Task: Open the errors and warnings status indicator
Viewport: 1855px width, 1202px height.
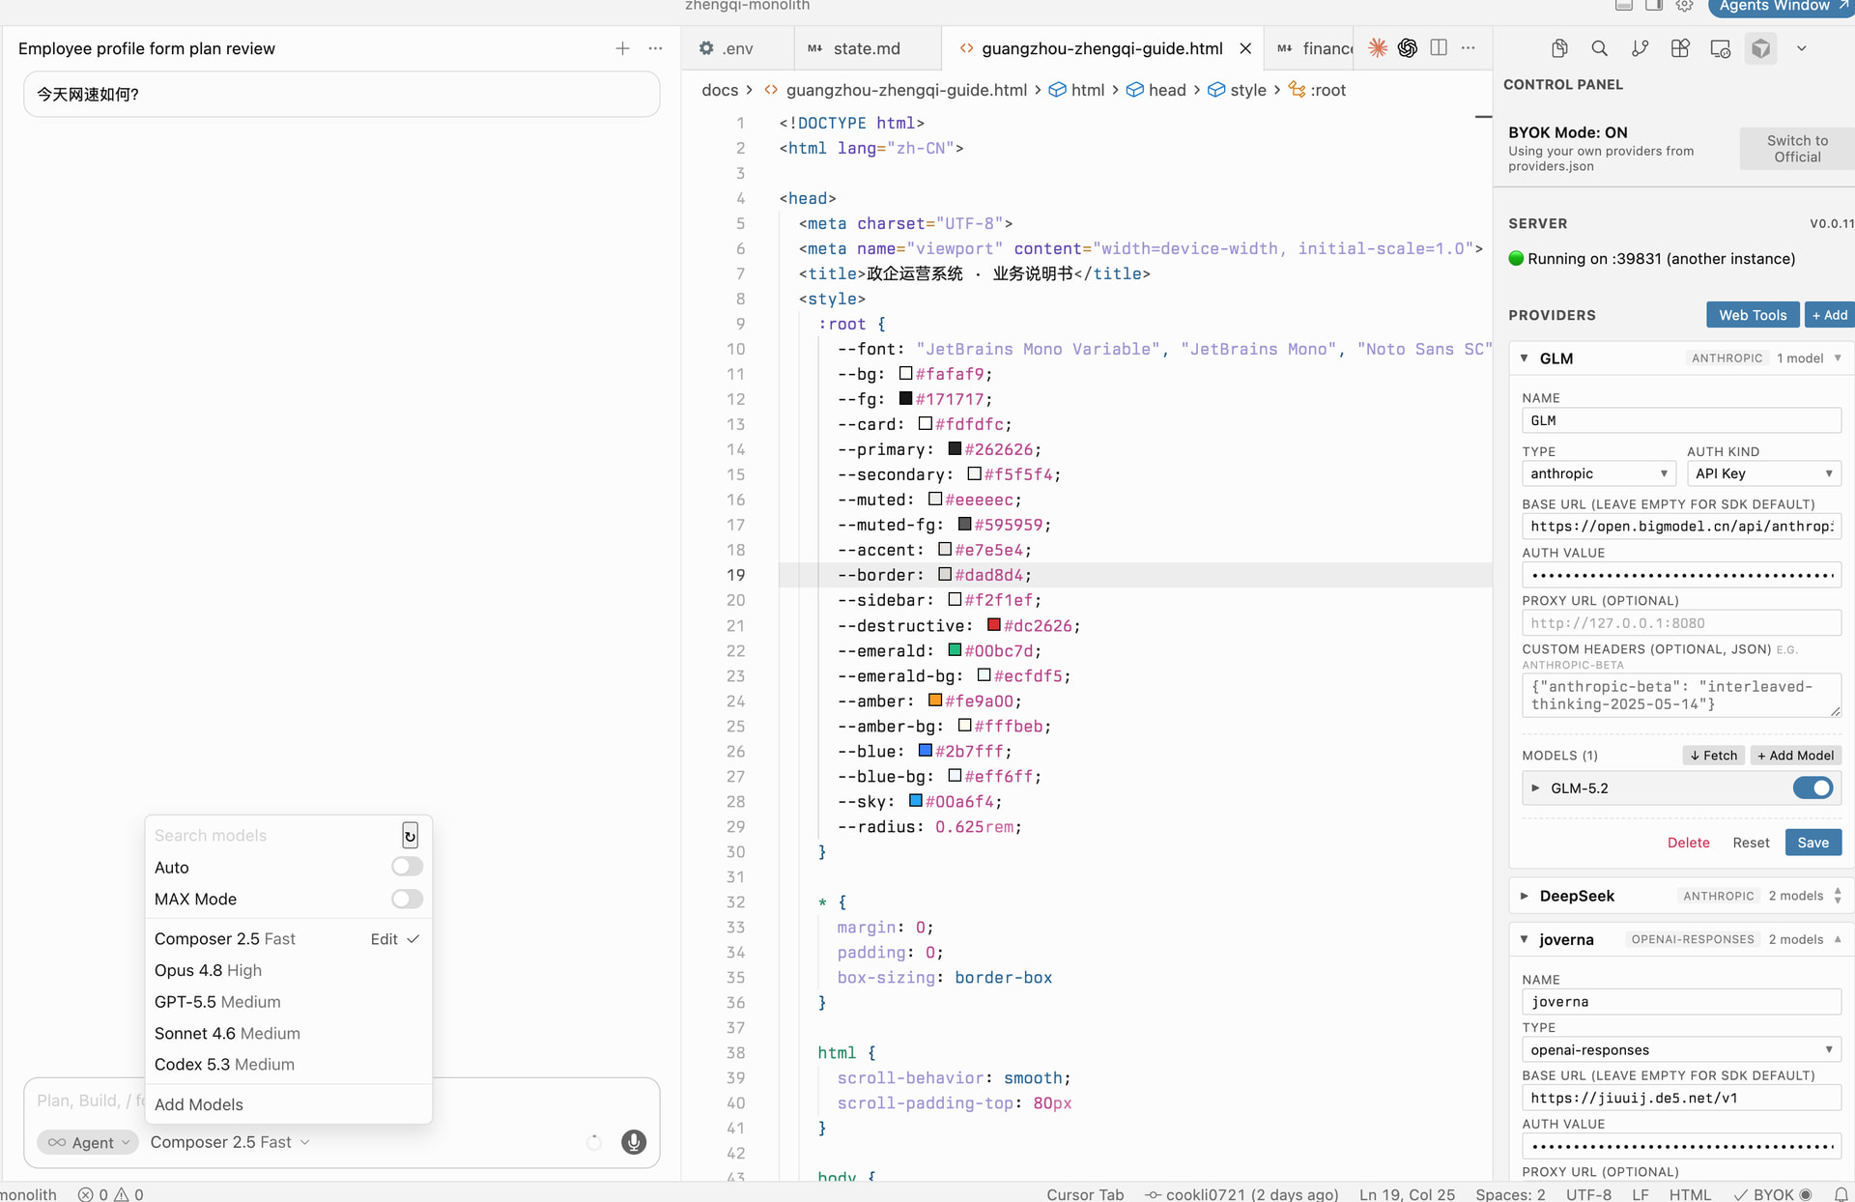Action: pos(111,1194)
